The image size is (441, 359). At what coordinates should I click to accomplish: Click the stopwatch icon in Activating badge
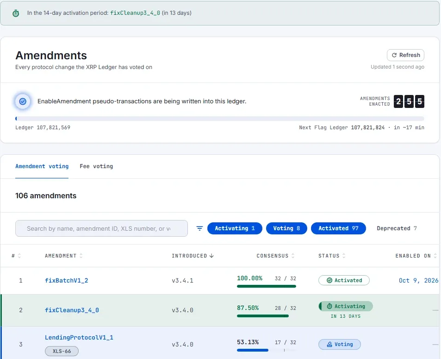(x=329, y=306)
